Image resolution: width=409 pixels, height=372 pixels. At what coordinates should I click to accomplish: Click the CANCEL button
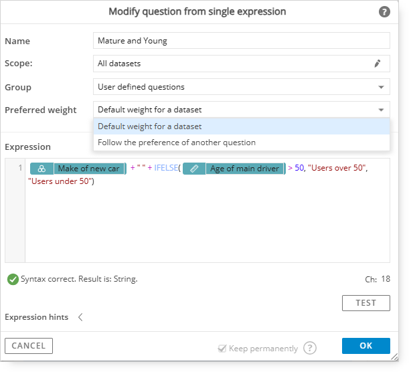pos(29,346)
